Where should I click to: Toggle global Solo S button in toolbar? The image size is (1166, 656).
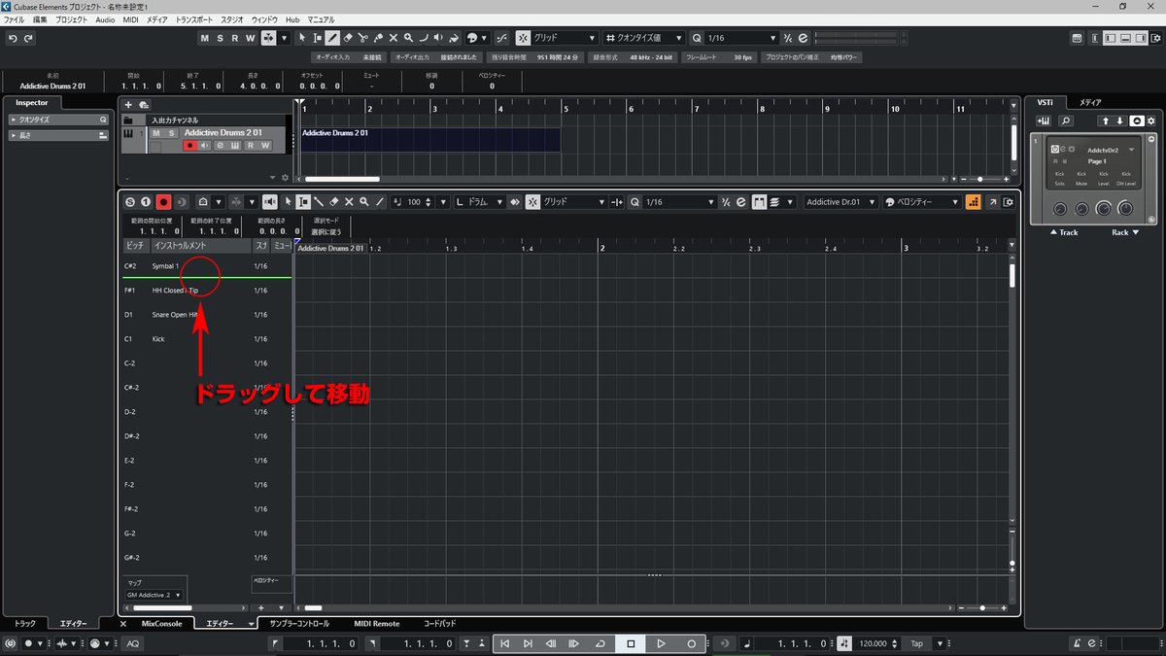(220, 38)
